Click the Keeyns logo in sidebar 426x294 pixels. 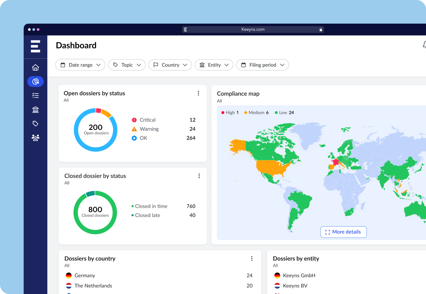[x=35, y=46]
